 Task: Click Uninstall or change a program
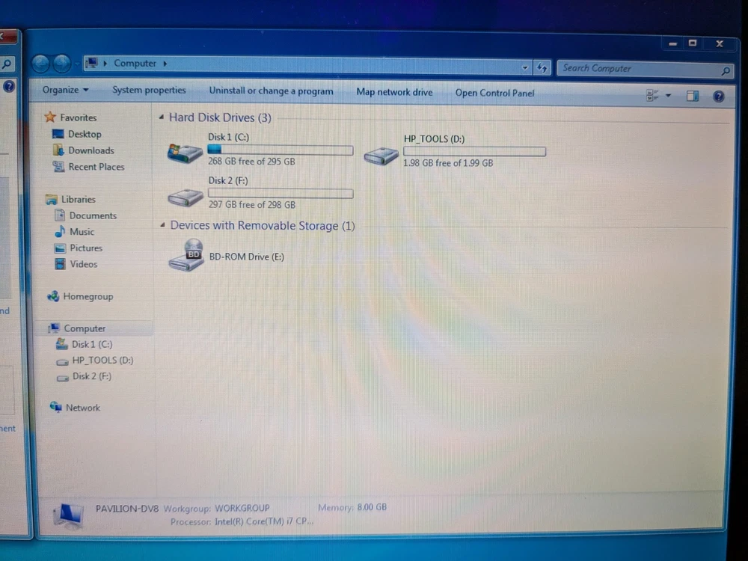(x=271, y=91)
